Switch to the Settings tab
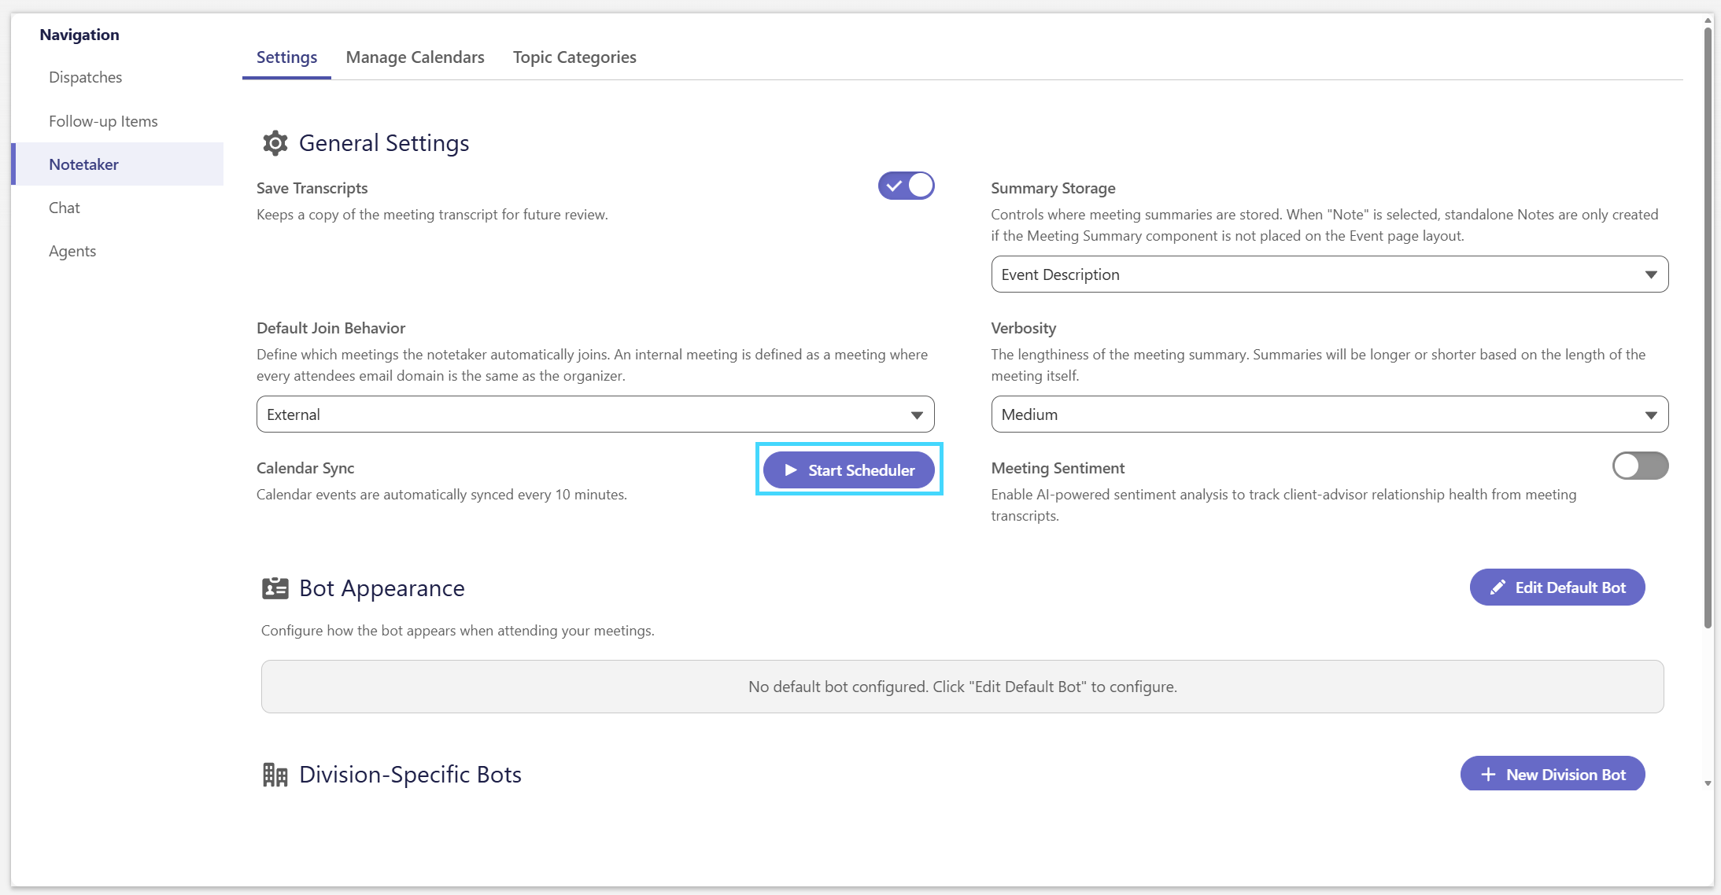 click(286, 57)
